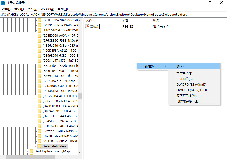Select 项(K) in the submenu
Viewport: 227px width, 159px height.
coord(194,66)
